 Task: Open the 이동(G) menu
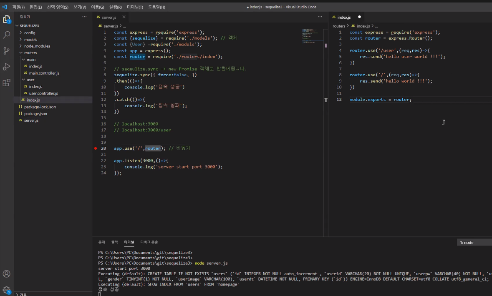[x=98, y=7]
